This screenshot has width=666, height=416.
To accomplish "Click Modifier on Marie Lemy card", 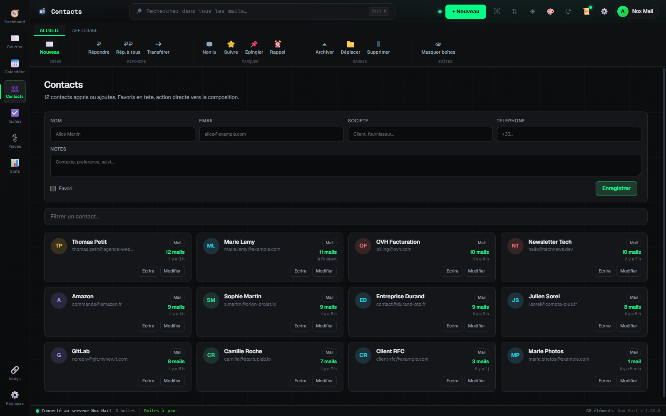I will 324,271.
